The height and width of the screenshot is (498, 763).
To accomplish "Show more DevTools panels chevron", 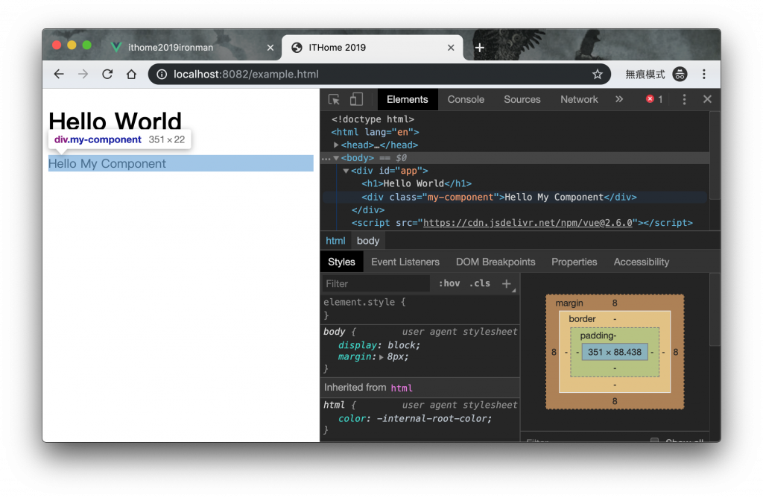I will point(619,99).
